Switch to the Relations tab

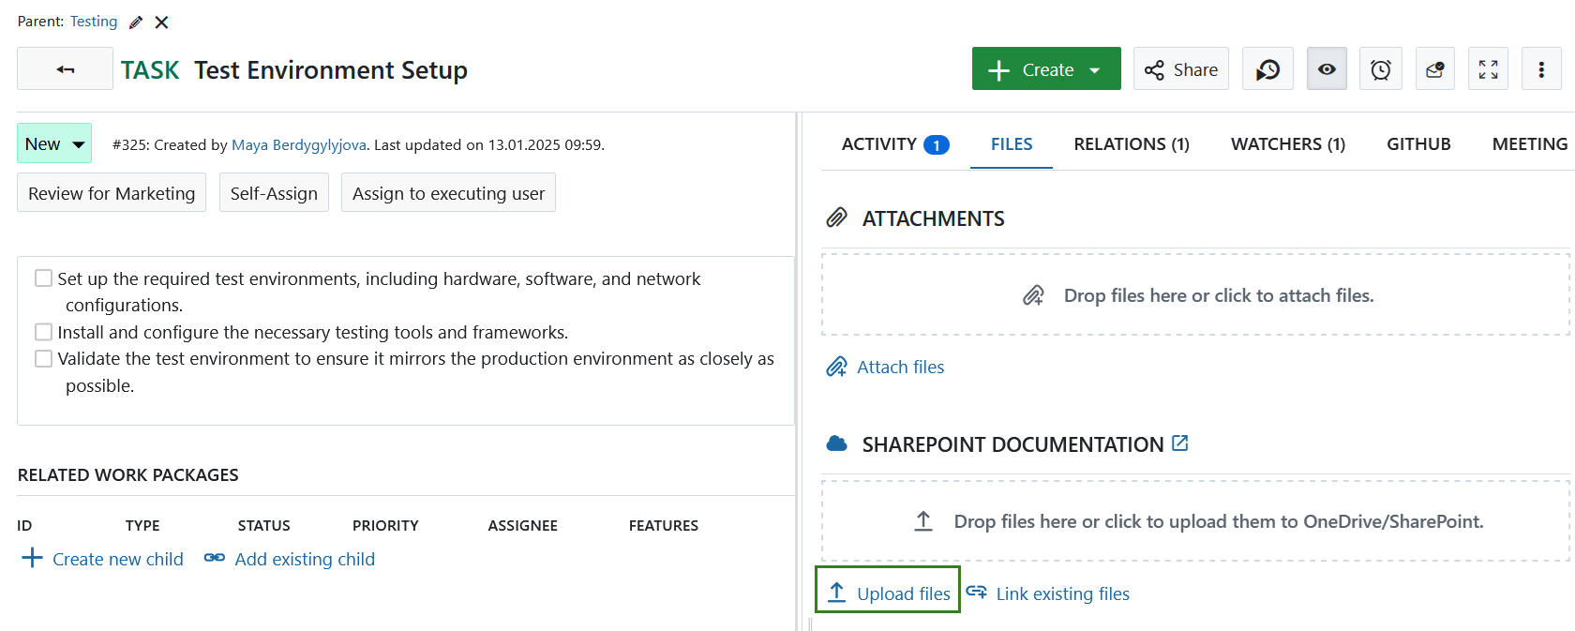coord(1131,144)
